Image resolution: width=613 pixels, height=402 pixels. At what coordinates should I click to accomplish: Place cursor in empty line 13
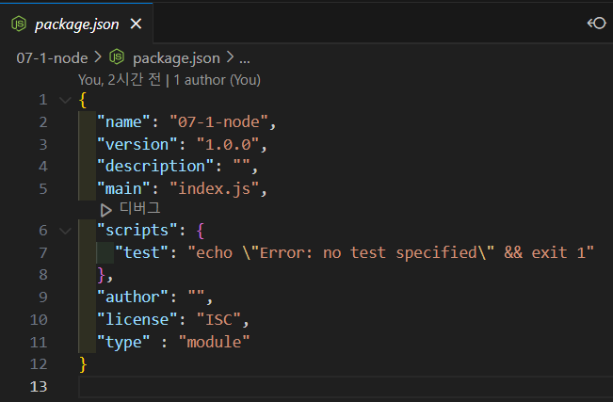coord(346,387)
